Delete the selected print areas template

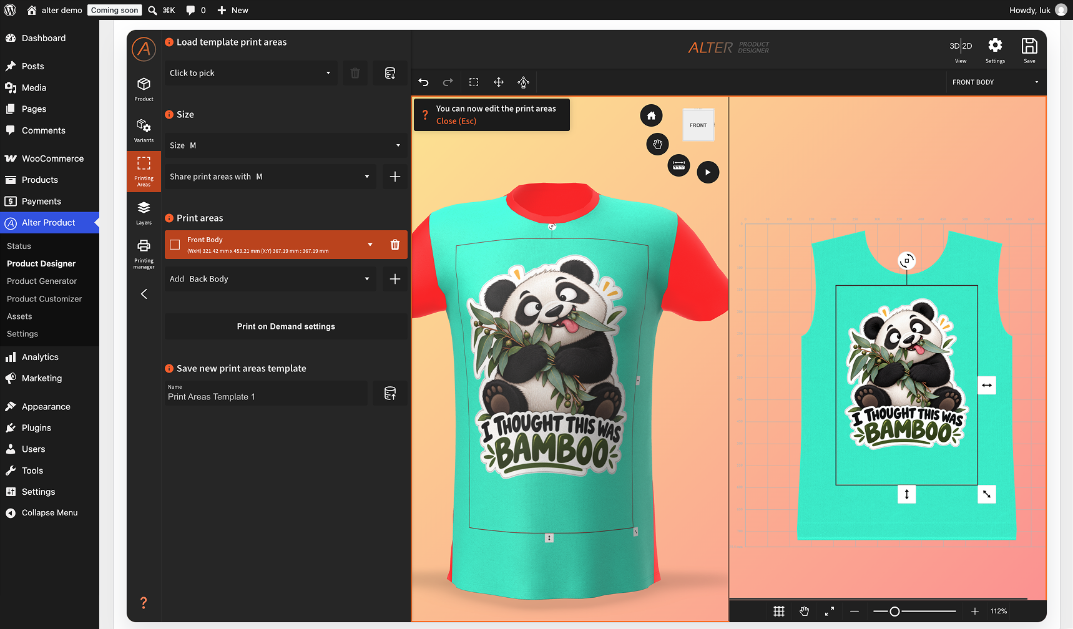(355, 73)
